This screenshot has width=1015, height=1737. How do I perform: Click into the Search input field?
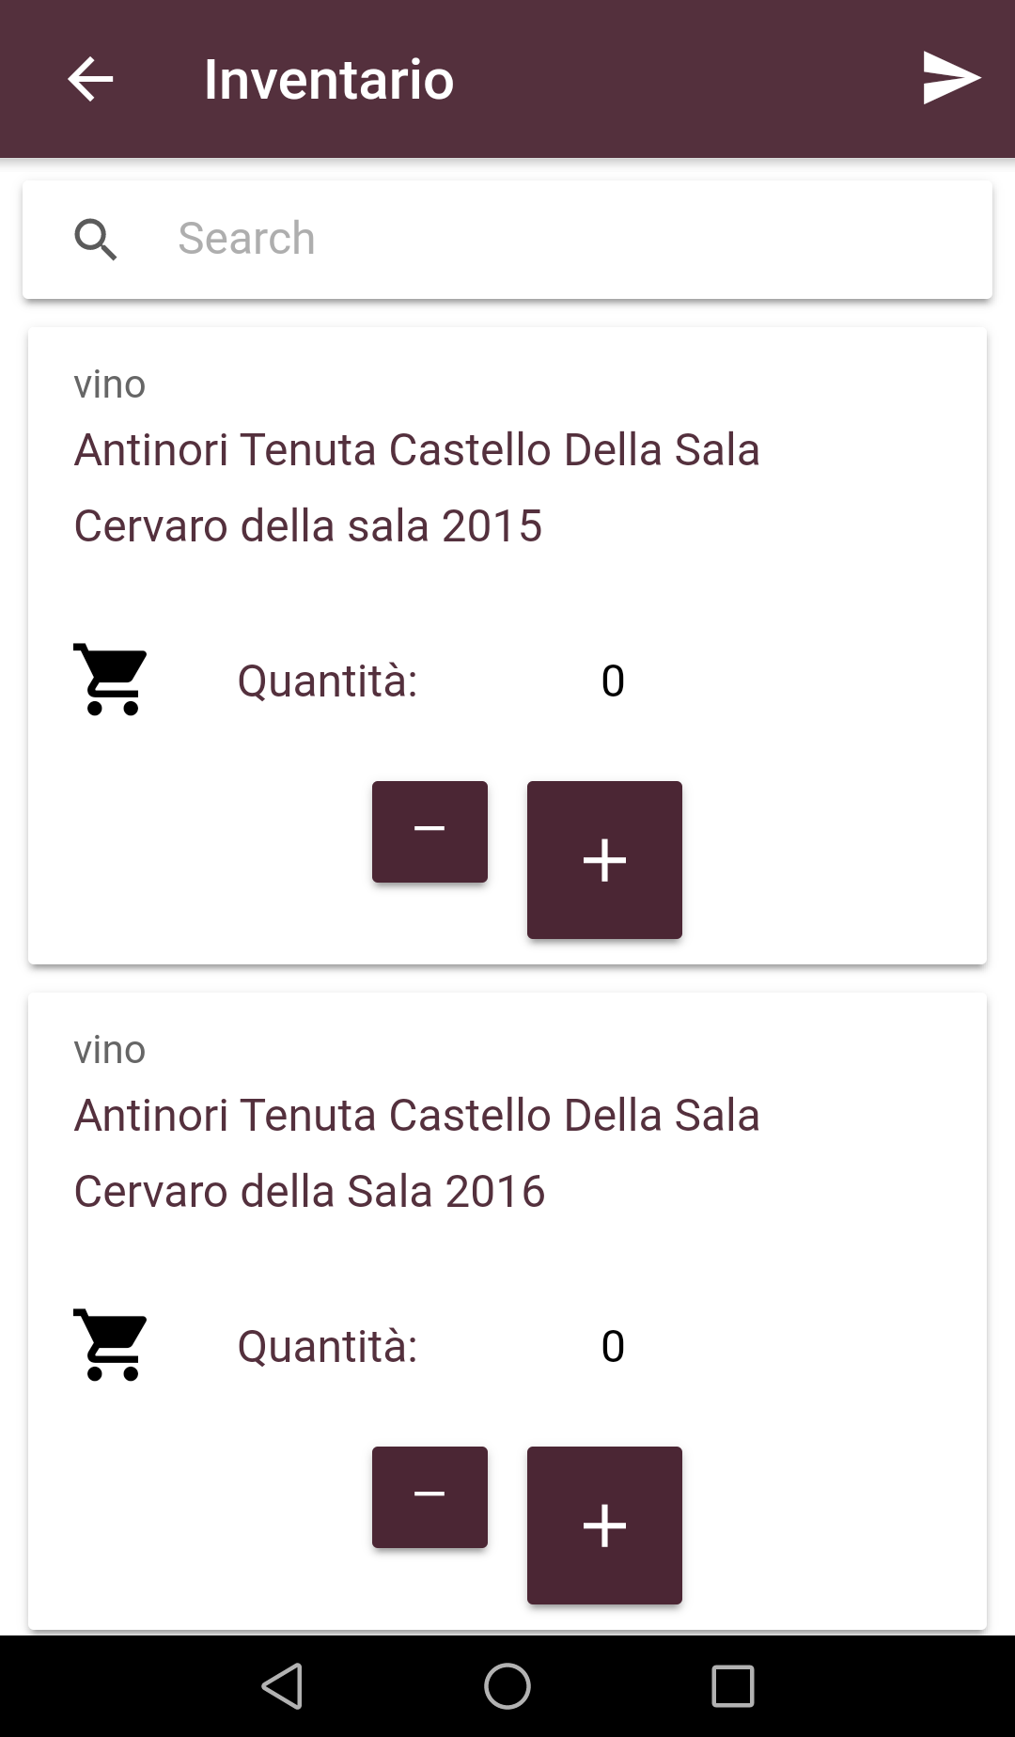tap(564, 239)
